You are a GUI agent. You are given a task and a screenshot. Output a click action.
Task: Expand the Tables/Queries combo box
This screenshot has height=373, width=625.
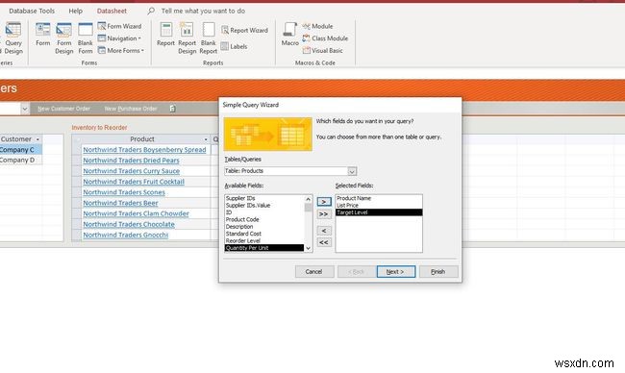[352, 171]
